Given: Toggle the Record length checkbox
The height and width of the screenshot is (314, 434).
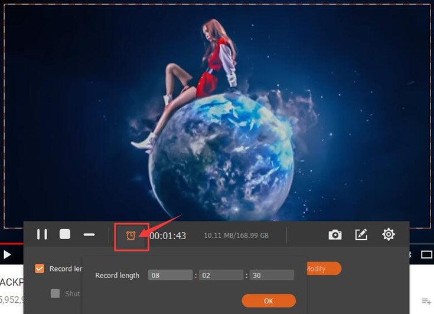Looking at the screenshot, I should click(x=40, y=269).
